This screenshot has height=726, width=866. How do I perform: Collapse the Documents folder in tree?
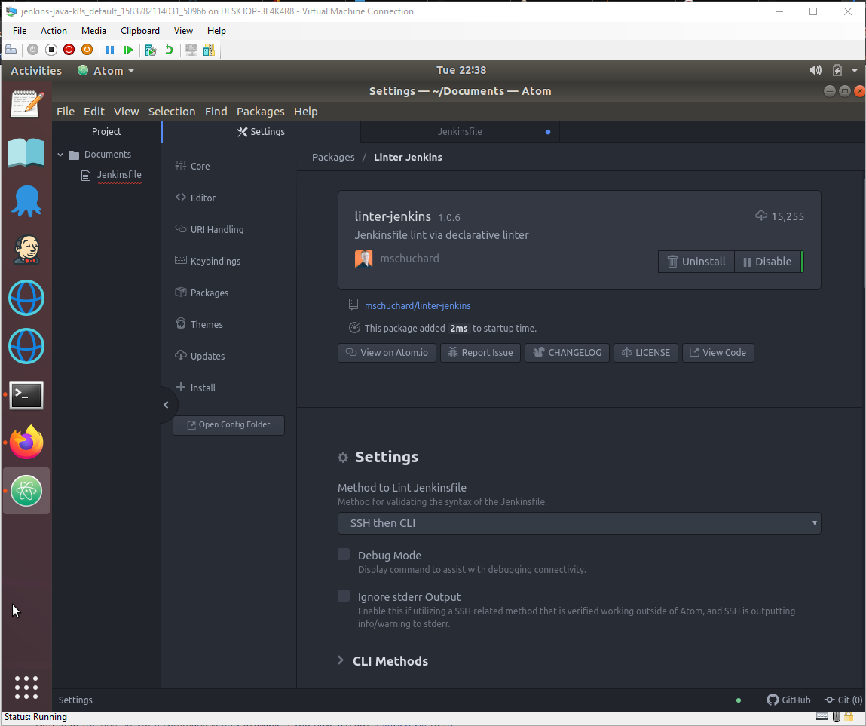pyautogui.click(x=61, y=155)
